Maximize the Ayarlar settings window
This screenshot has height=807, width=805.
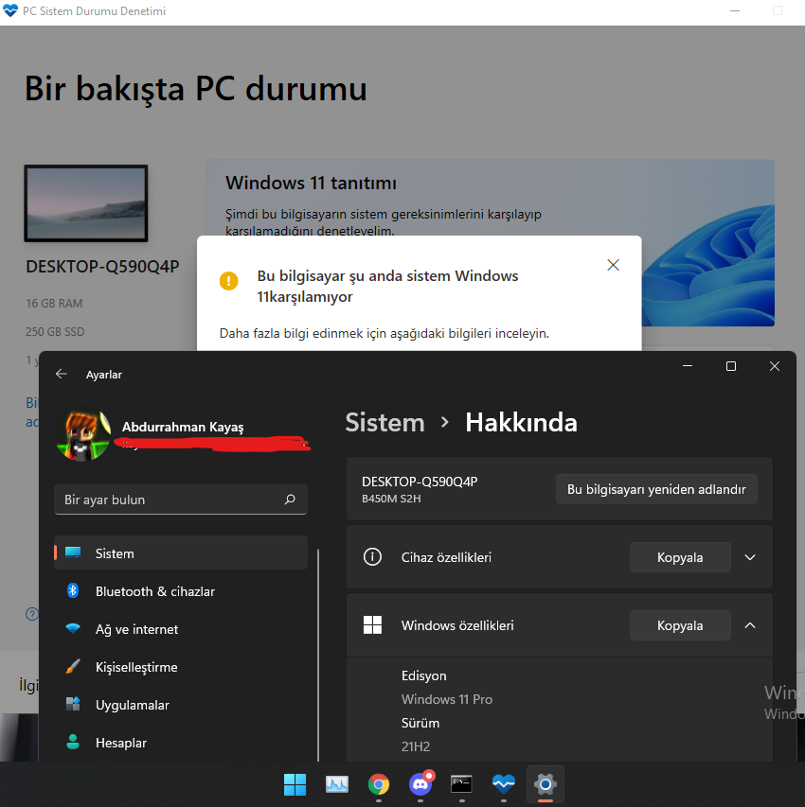[x=731, y=366]
